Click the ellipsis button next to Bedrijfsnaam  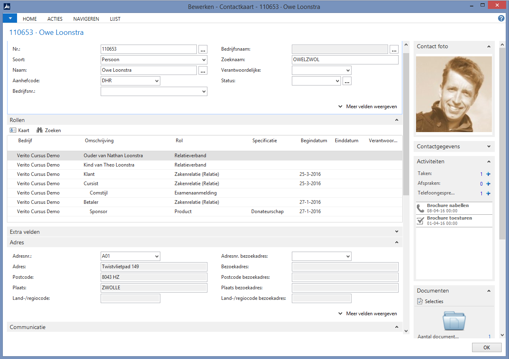point(394,49)
